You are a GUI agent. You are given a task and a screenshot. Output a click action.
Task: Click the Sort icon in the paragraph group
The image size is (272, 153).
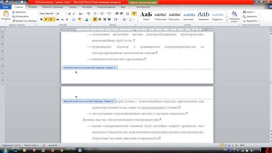(x=127, y=14)
